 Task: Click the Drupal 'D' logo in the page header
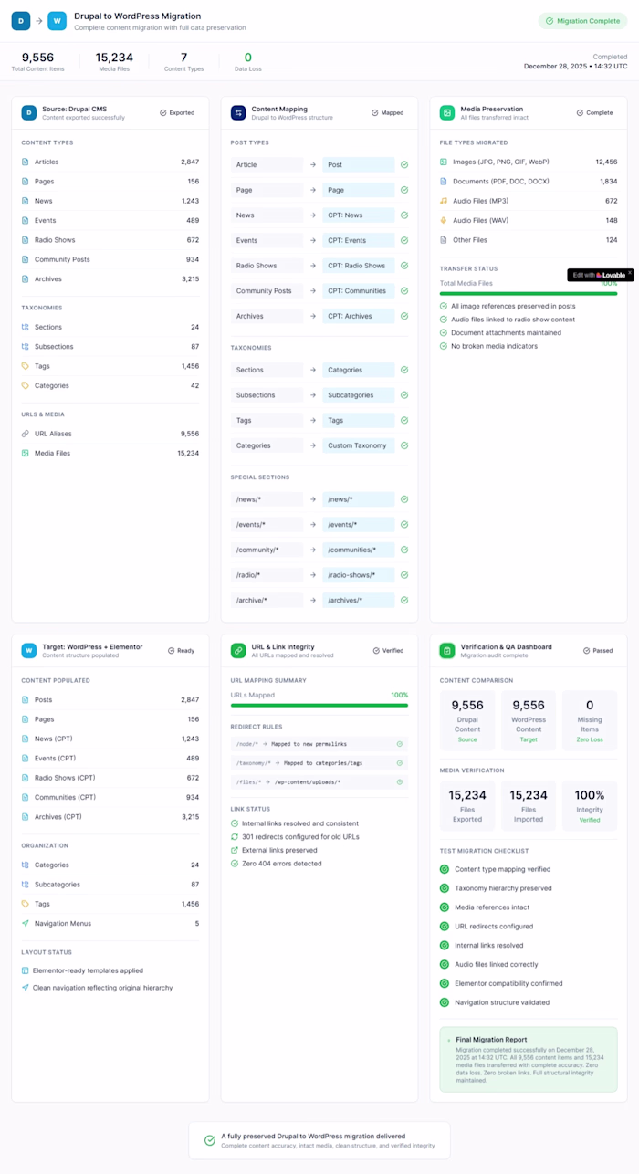pos(21,21)
